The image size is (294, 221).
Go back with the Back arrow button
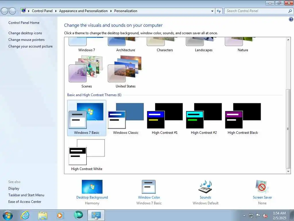[5, 11]
